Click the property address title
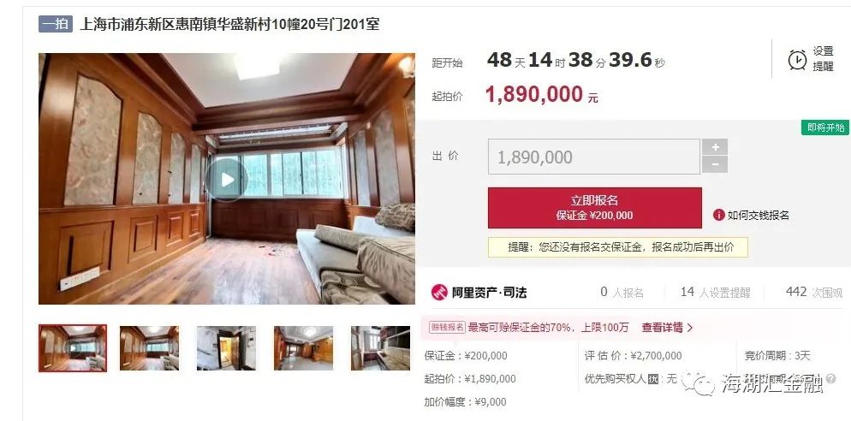 tap(229, 25)
